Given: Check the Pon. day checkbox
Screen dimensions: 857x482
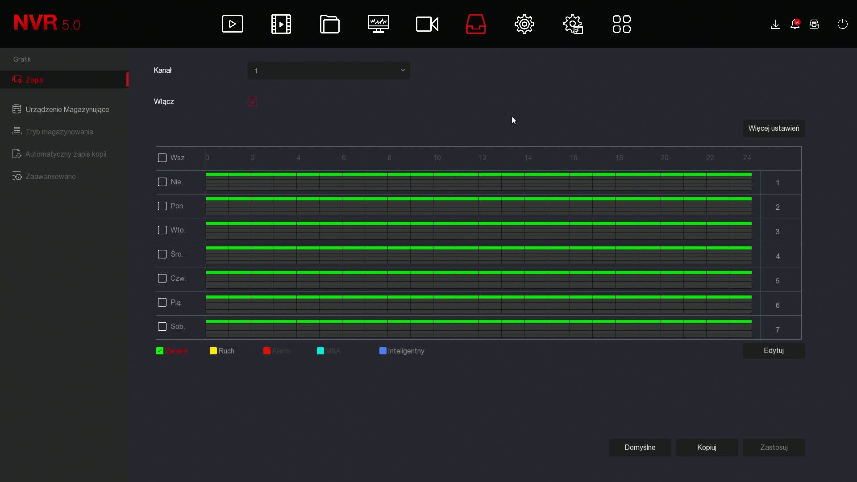Looking at the screenshot, I should (162, 206).
